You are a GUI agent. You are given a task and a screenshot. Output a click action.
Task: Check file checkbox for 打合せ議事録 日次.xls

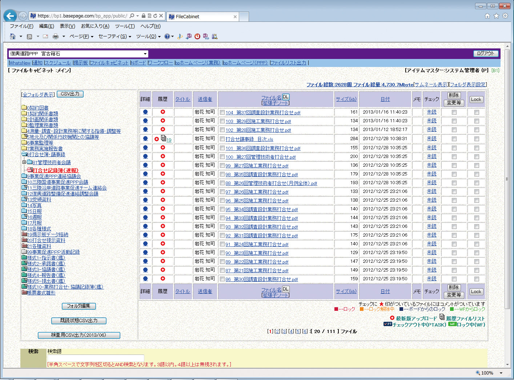click(x=222, y=139)
